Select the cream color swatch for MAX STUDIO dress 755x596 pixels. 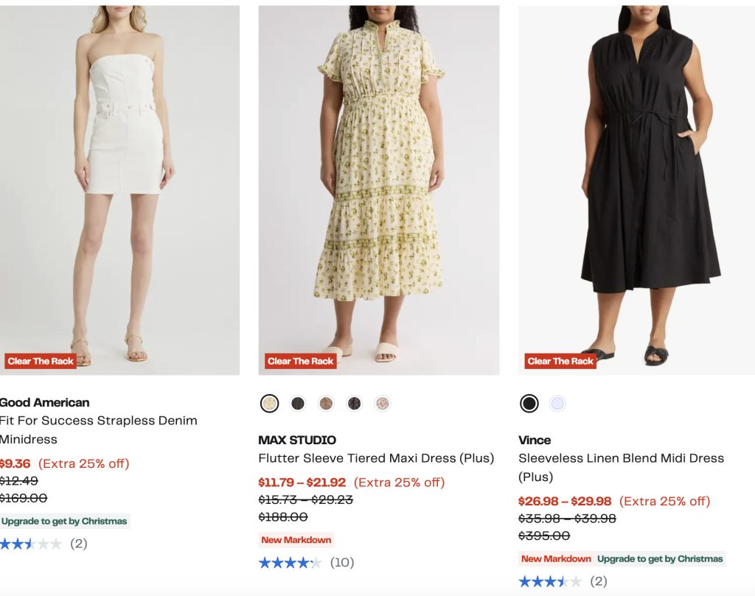tap(270, 404)
